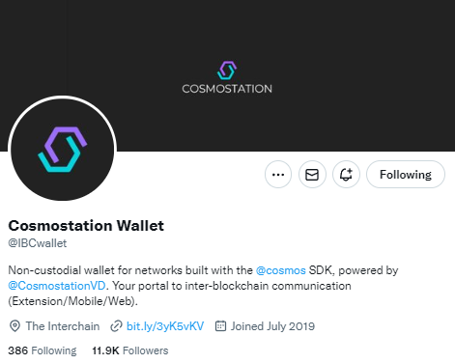455x364 pixels.
Task: Open the @CosmostationVD mention link
Action: click(x=57, y=286)
